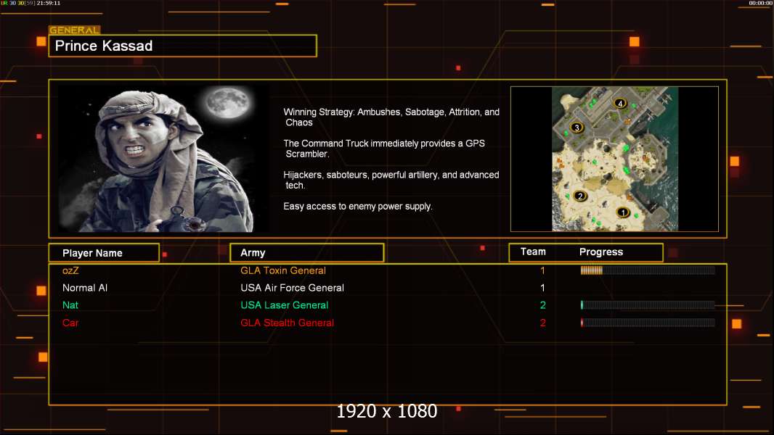Viewport: 774px width, 435px height.
Task: Click the Prince Kassad portrait image
Action: [163, 159]
